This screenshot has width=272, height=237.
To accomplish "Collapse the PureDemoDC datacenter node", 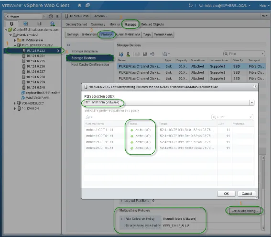I will tap(11, 35).
